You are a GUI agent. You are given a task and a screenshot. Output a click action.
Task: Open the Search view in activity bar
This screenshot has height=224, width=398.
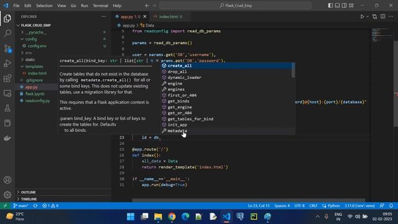(7, 33)
